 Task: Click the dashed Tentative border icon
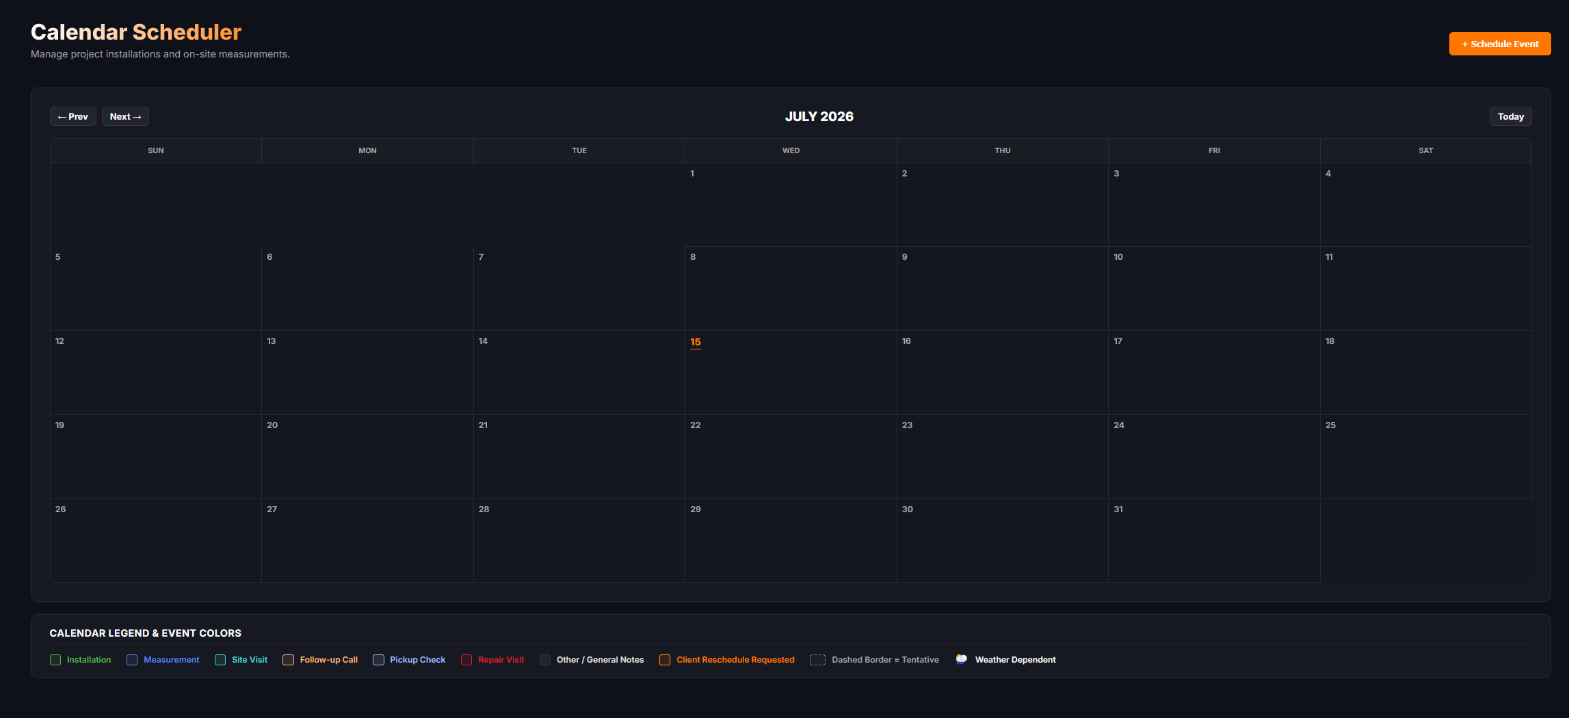pyautogui.click(x=817, y=660)
